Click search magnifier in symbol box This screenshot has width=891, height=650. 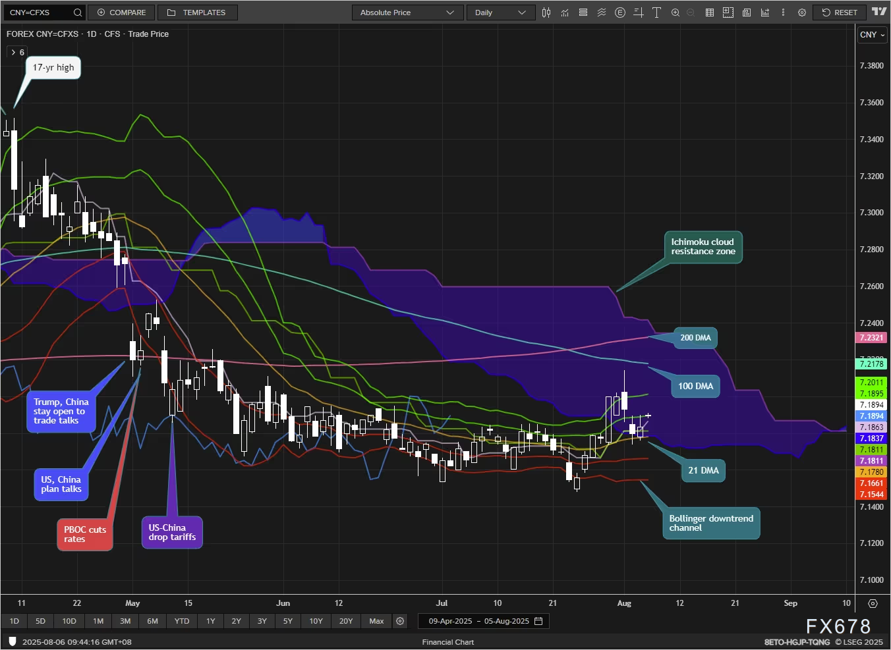(78, 13)
